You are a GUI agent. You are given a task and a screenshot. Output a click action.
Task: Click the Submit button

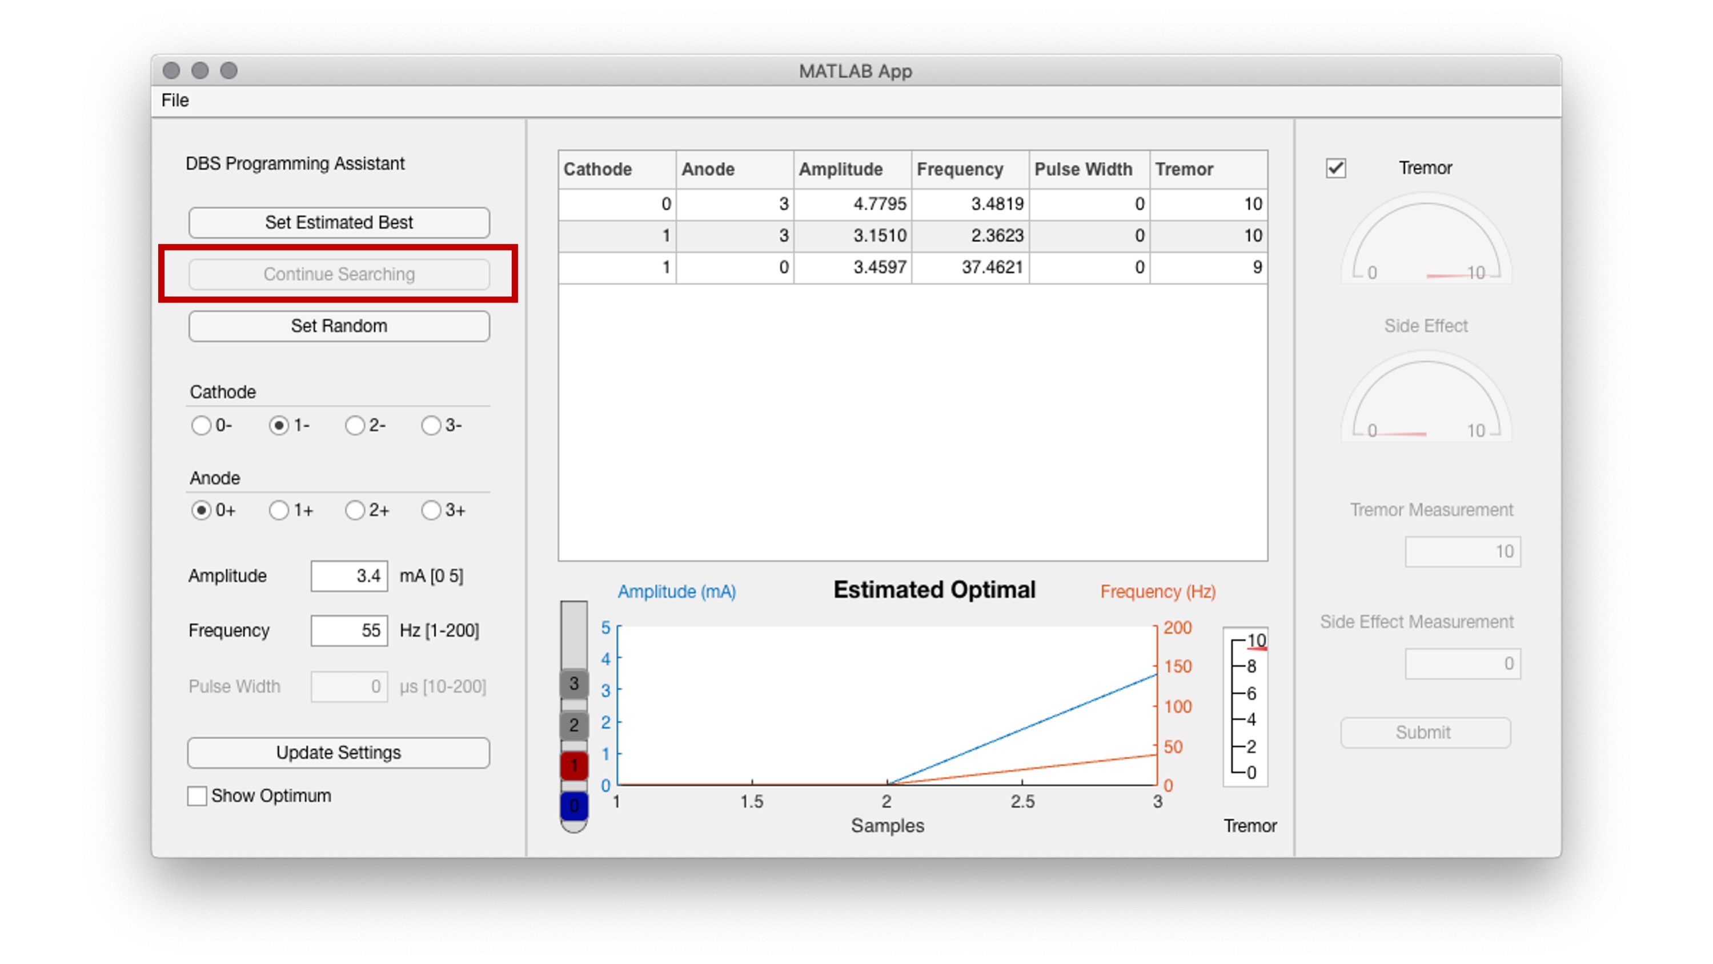coord(1426,733)
